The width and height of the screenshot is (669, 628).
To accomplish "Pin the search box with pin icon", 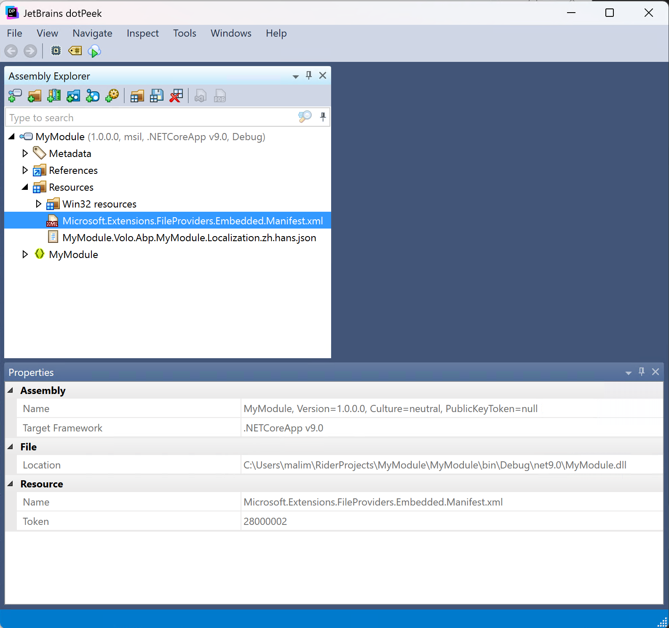I will pos(323,117).
